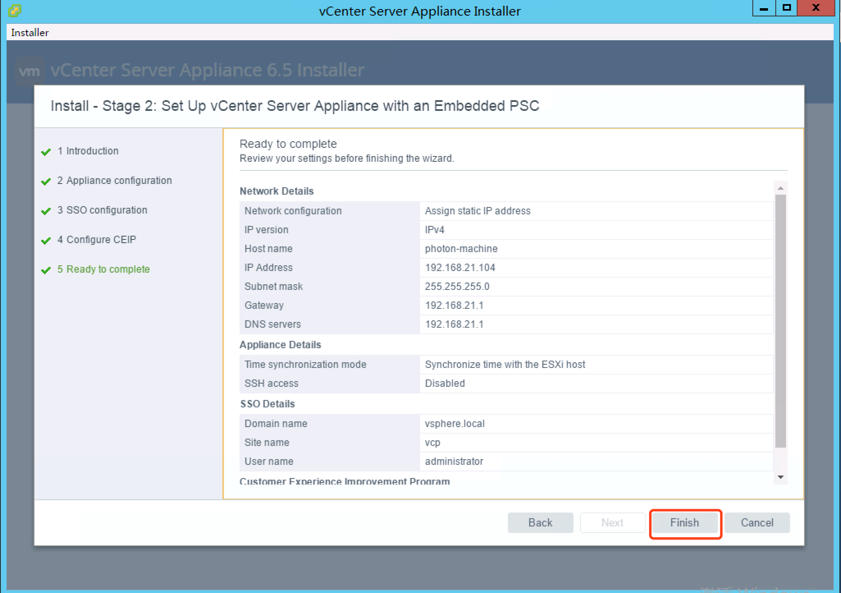Viewport: 841px width, 593px height.
Task: Maximize the installer window
Action: [x=786, y=8]
